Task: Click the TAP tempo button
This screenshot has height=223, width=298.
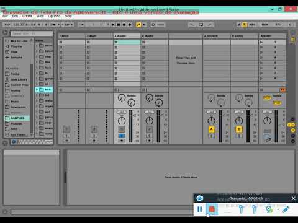Action: 7,25
